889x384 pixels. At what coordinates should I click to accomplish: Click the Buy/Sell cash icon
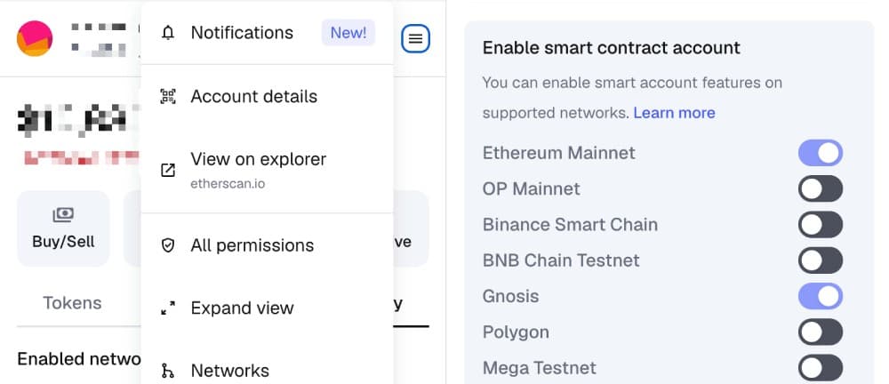tap(63, 215)
